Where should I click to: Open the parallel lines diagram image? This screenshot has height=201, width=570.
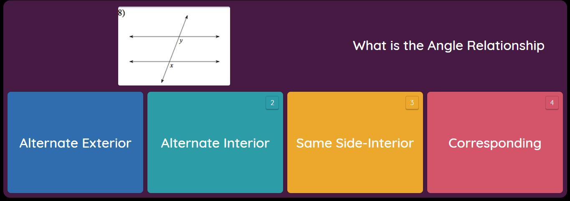(x=174, y=46)
